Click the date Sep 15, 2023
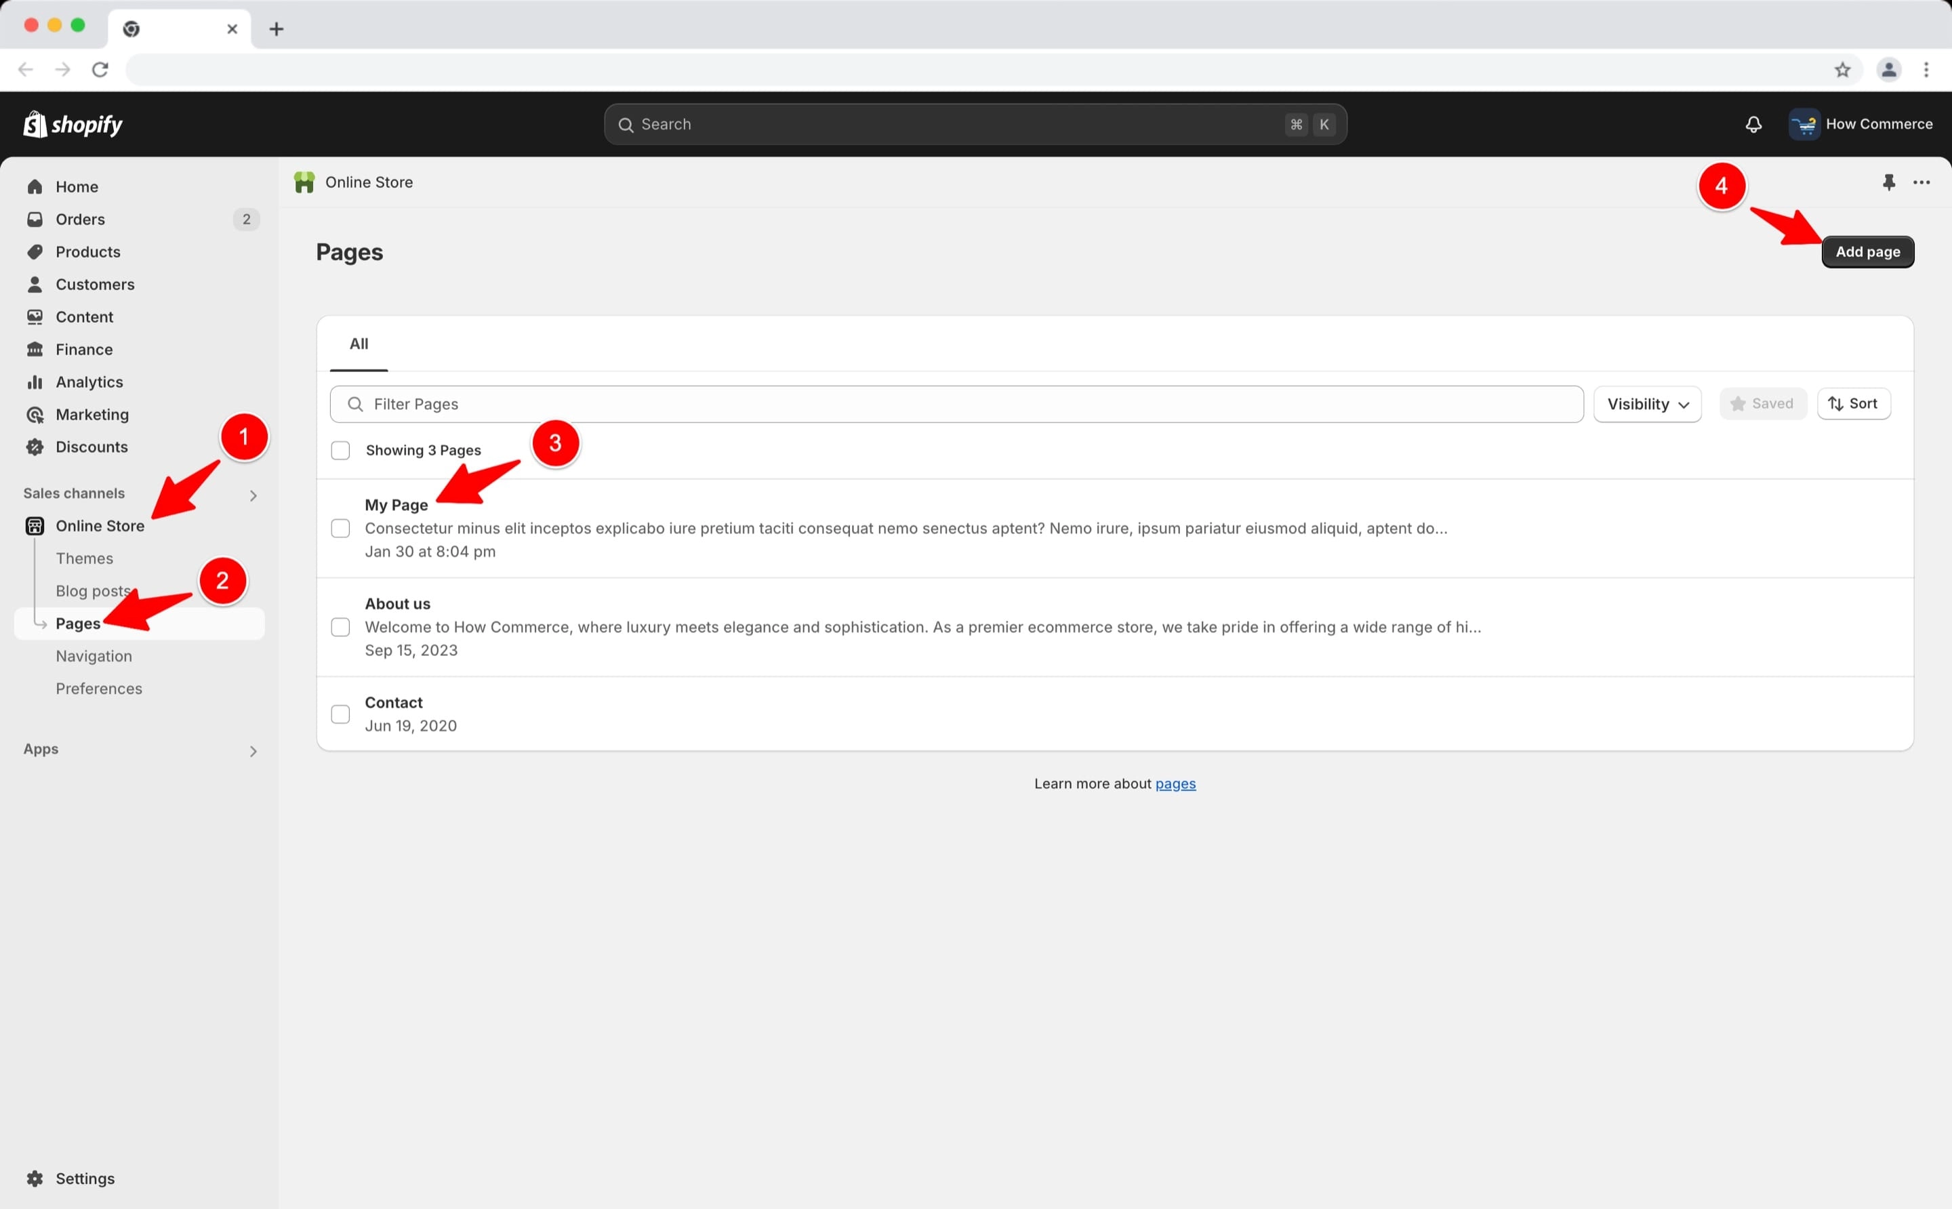This screenshot has height=1209, width=1952. coord(411,650)
